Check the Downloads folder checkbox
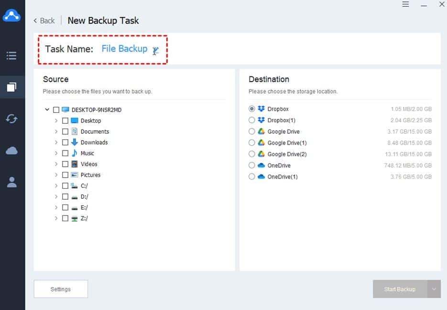 [x=65, y=142]
